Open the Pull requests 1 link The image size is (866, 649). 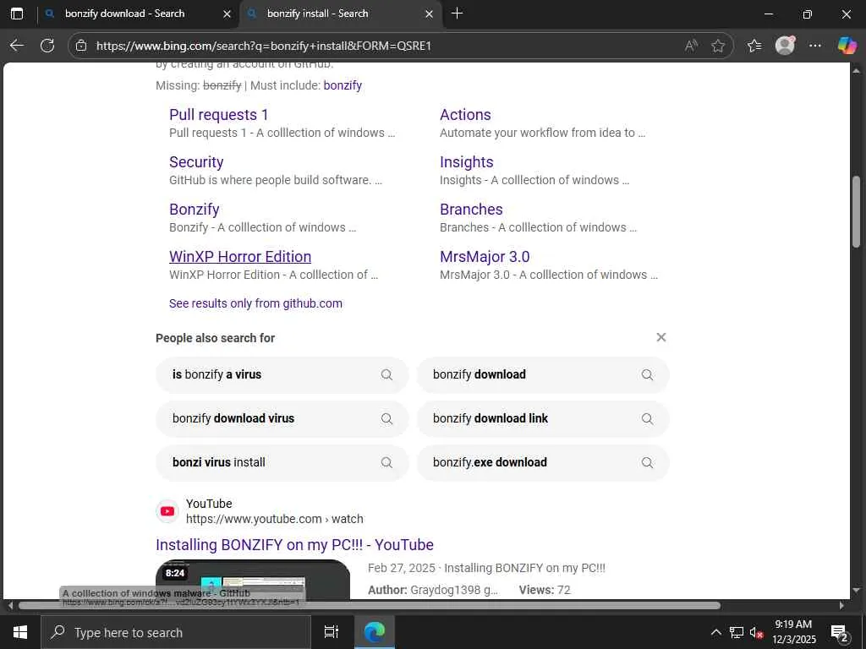[219, 115]
